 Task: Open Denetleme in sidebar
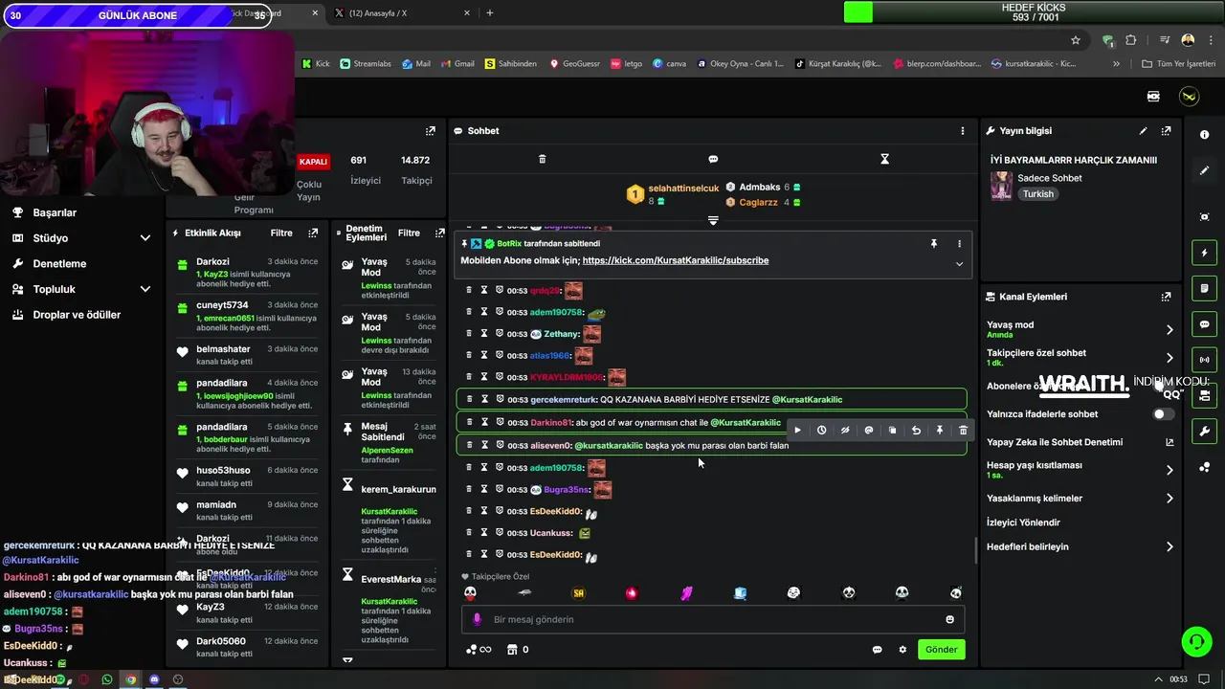(59, 263)
